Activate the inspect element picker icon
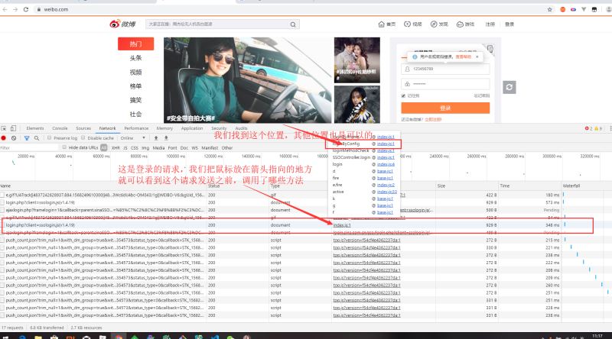Viewport: 612px width, 339px height. [4, 128]
